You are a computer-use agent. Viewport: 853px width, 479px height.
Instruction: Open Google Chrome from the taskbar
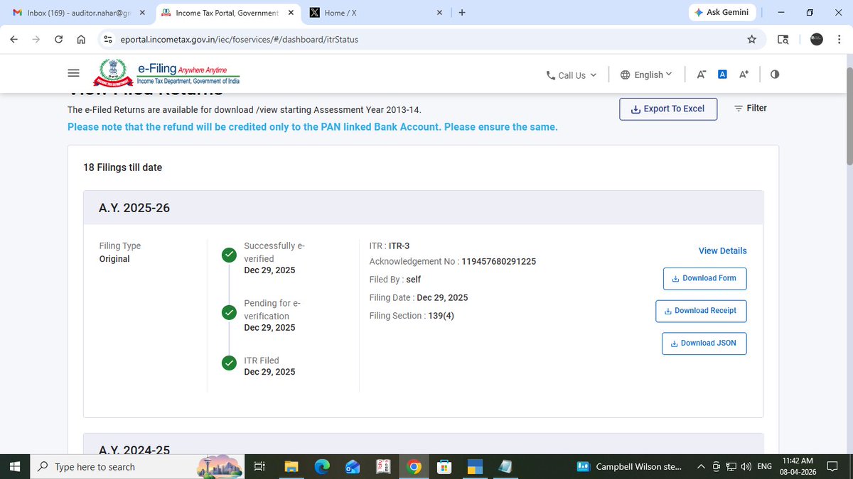pyautogui.click(x=414, y=467)
